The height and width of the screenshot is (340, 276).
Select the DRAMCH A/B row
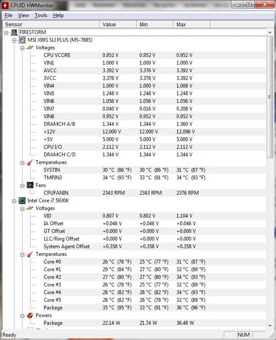pos(155,124)
